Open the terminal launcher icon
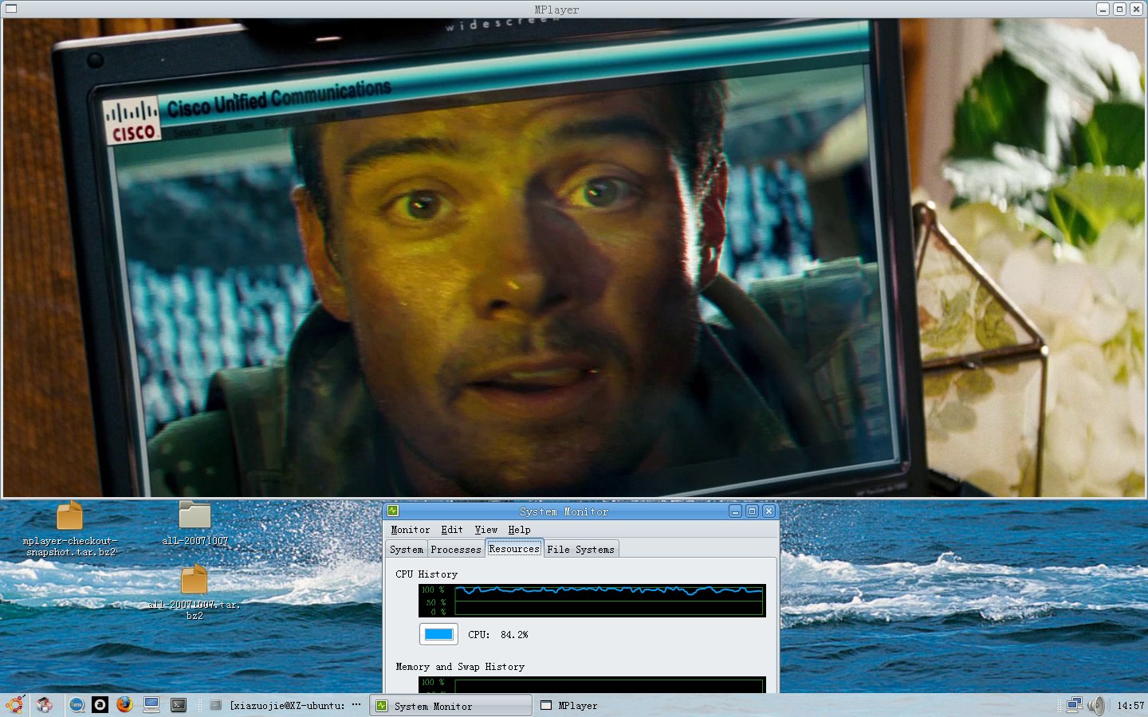Viewport: 1148px width, 717px height. (x=179, y=705)
